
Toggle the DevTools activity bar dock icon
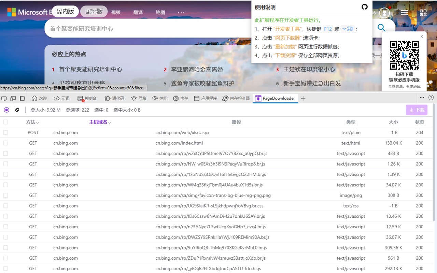[22, 98]
